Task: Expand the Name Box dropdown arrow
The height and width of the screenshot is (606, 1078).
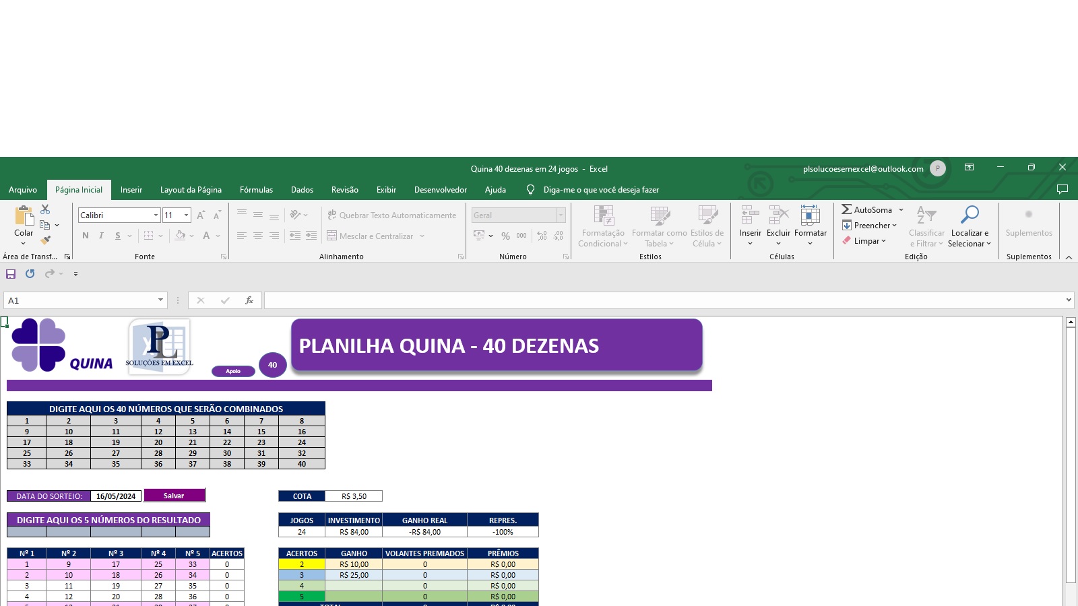Action: pyautogui.click(x=160, y=300)
